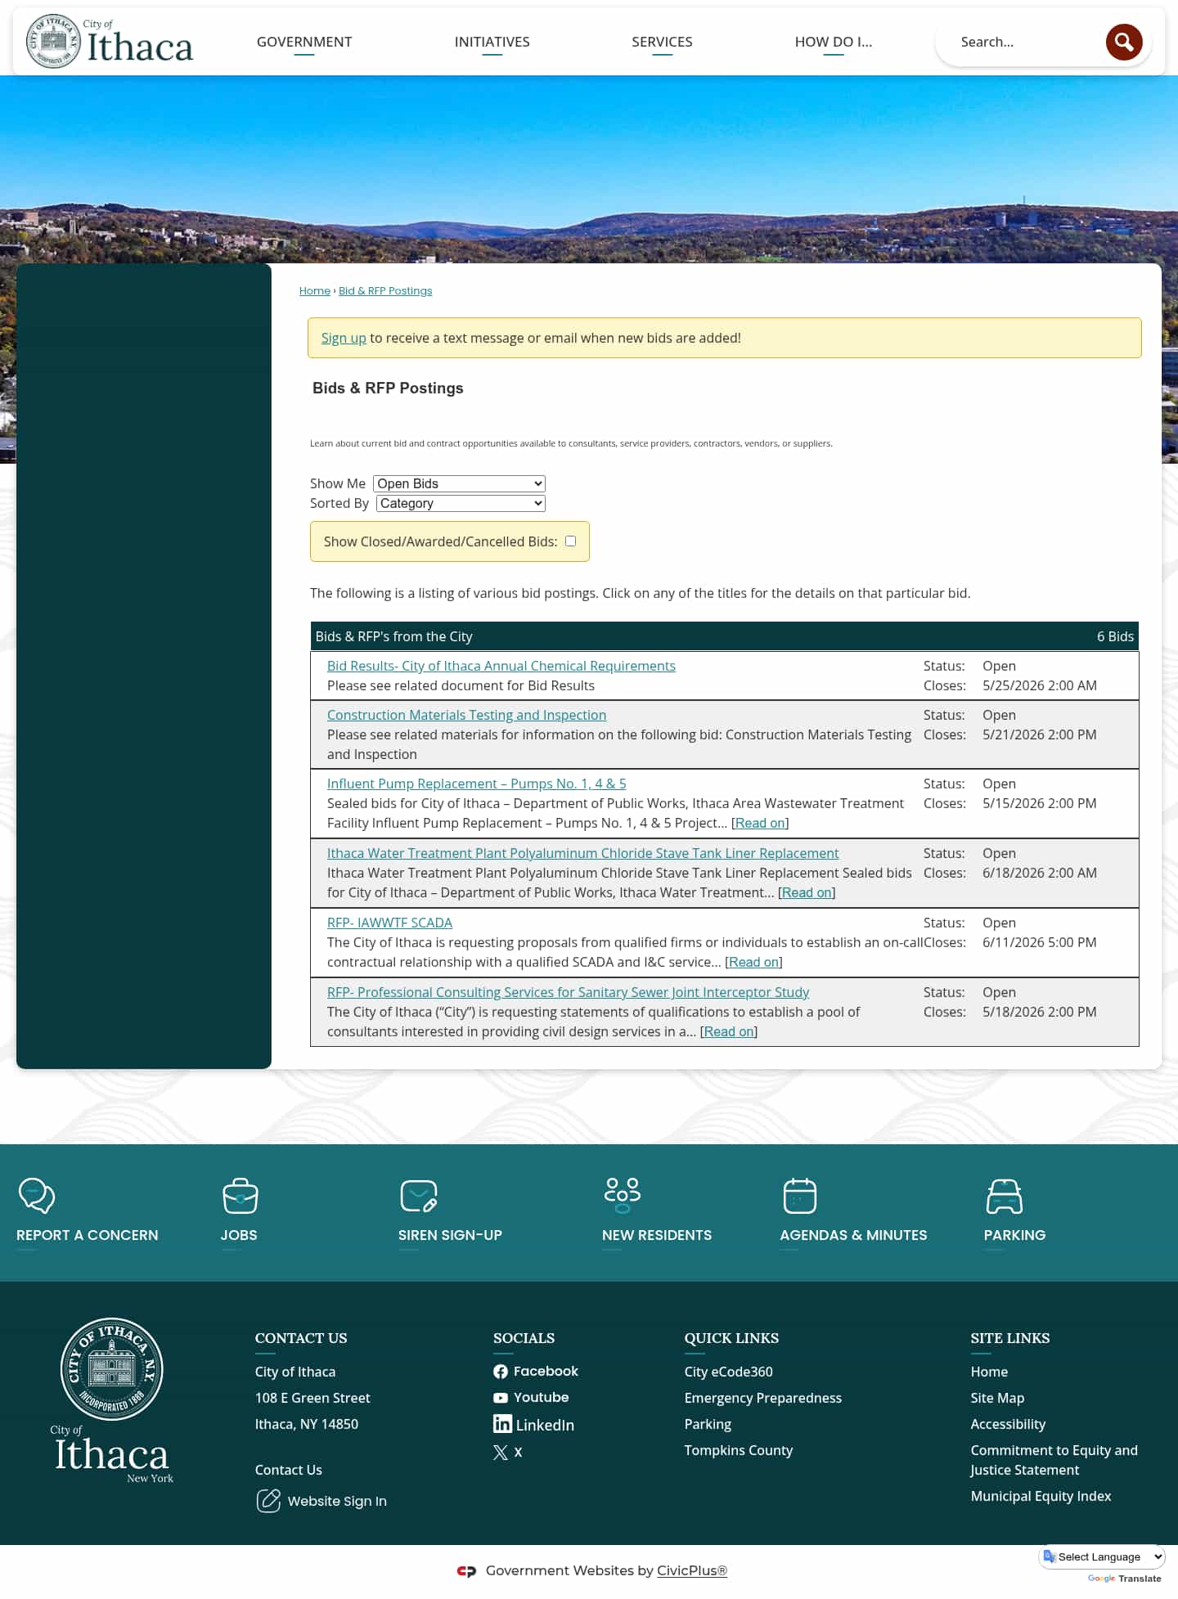Viewport: 1178px width, 1599px height.
Task: Open Construction Materials Testing and Inspection bid
Action: coord(466,715)
